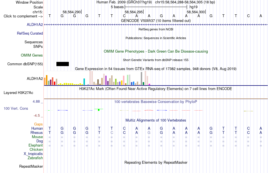Click the ALDH1A2 gene intron arrow line
Viewport: 268px width, 173px height.
[156, 25]
